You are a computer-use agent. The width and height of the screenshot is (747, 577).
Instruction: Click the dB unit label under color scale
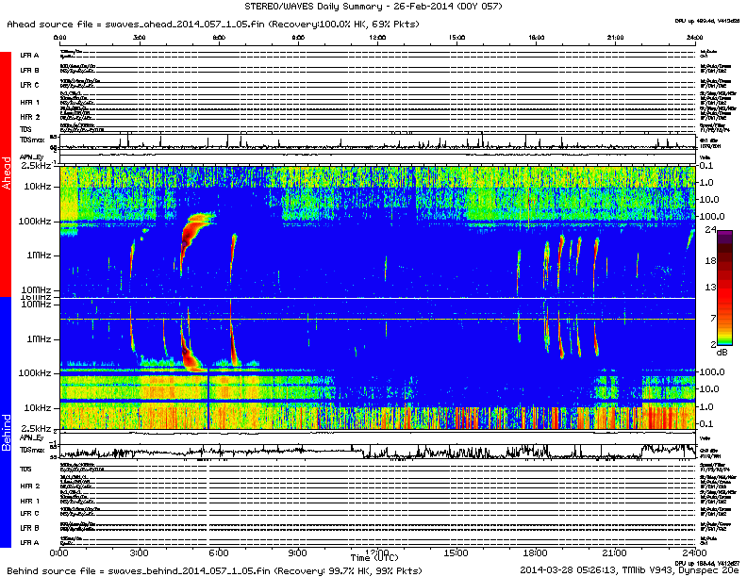[x=722, y=353]
